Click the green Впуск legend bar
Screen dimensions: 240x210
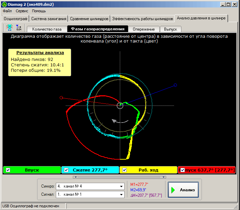click(x=32, y=170)
